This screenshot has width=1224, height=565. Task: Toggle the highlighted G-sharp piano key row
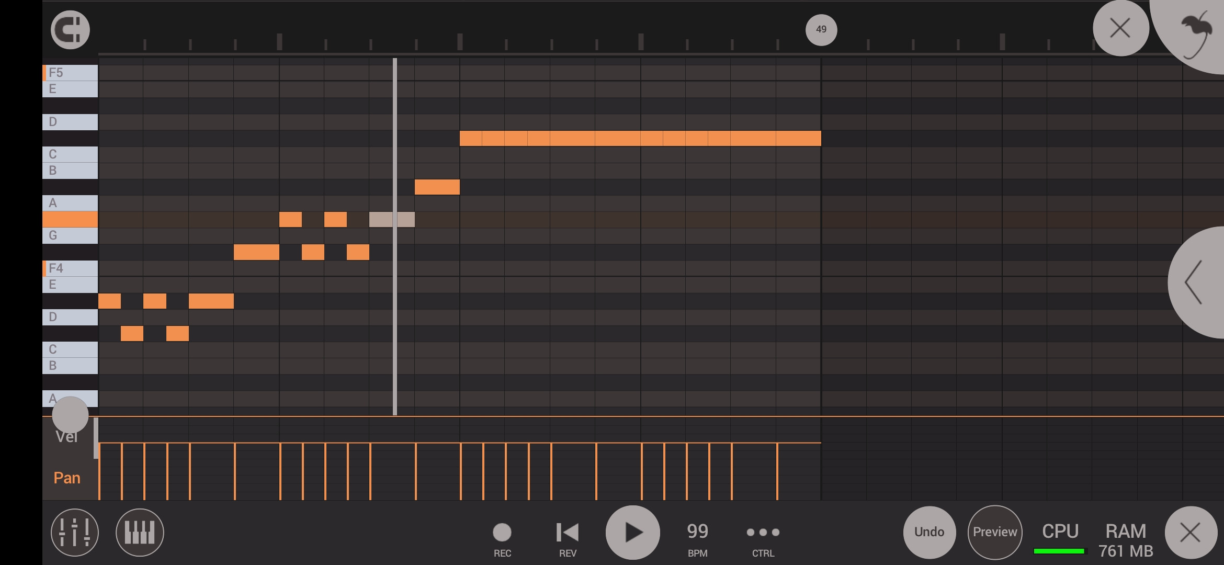(70, 220)
